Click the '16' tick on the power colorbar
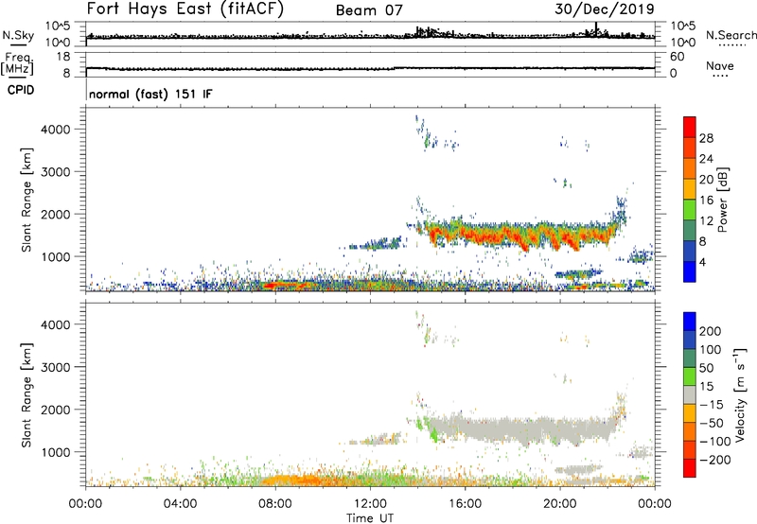 [x=706, y=201]
